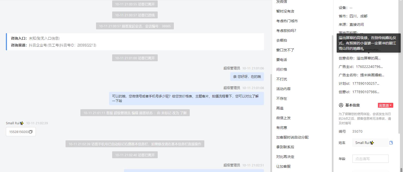Viewport: 403px width, 172px height.
Task: Choose the 考虑旅拍吗? quick reply
Action: point(286,31)
